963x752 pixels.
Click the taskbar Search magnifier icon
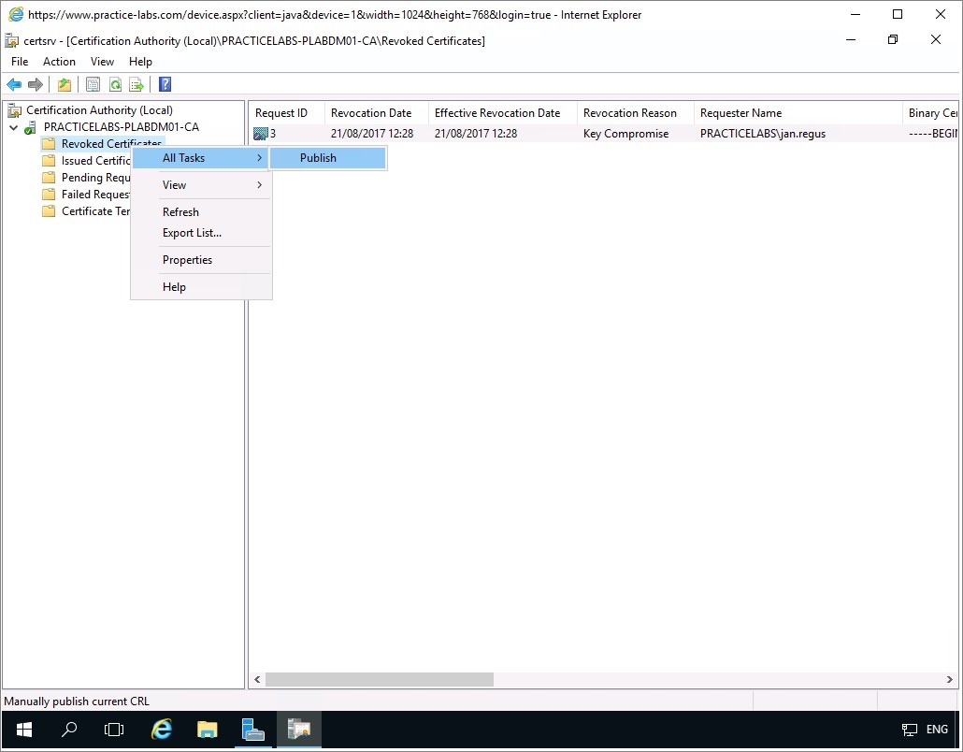point(69,730)
